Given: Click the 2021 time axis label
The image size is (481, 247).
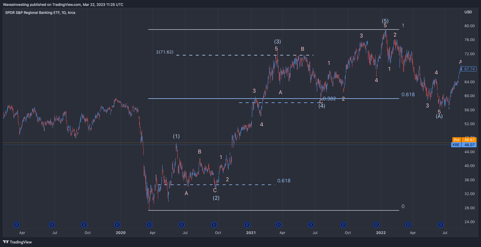Looking at the screenshot, I should pos(251,233).
